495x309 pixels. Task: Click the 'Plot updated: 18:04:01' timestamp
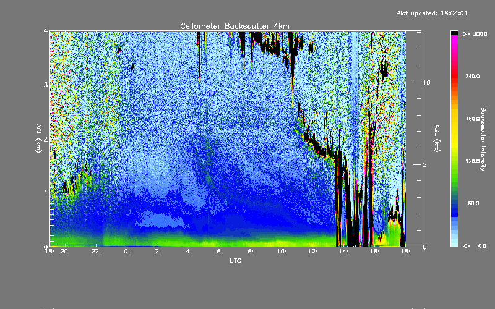point(431,13)
